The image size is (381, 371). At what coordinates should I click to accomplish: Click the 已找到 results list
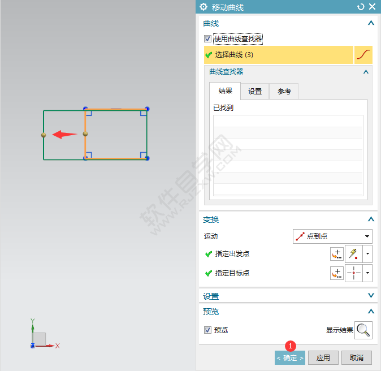(288, 156)
